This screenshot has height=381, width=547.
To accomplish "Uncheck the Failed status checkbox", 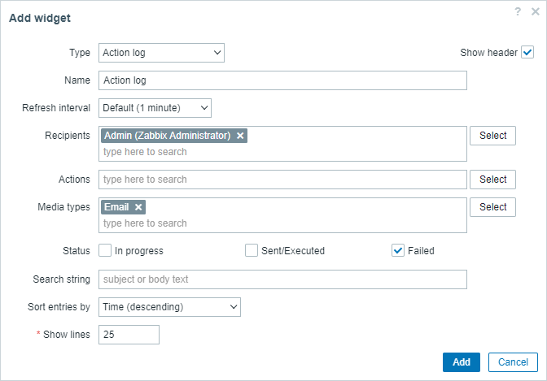I will 398,250.
